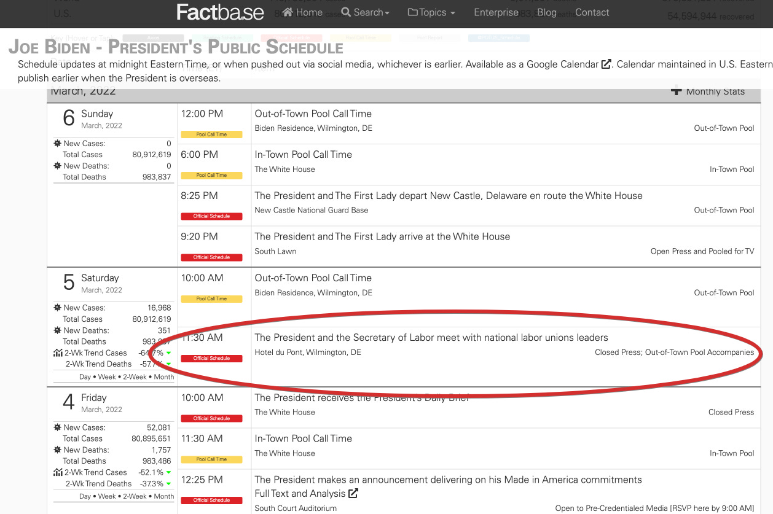
Task: Click Official Schedule tag under 8:25 PM
Action: click(211, 216)
